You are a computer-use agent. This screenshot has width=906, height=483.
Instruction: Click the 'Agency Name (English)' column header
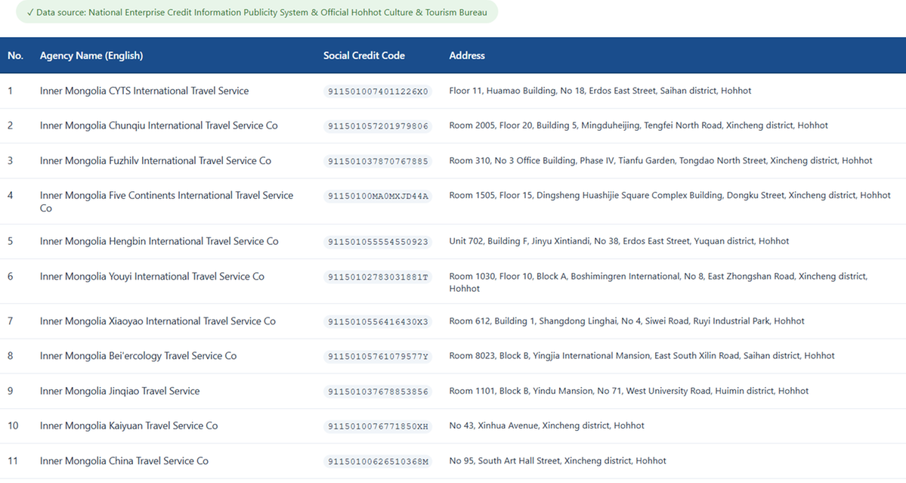click(91, 55)
